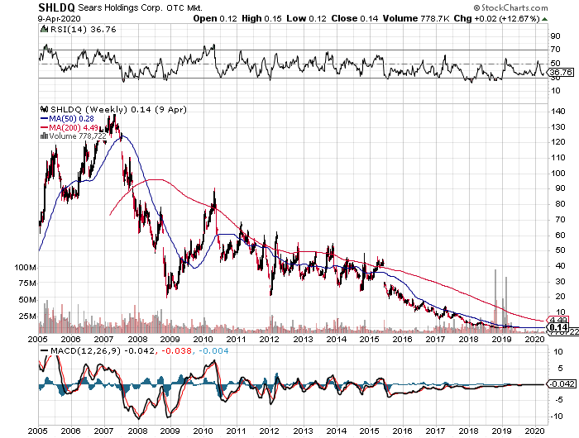Click the 120 price axis label
This screenshot has width=579, height=438.
pyautogui.click(x=557, y=142)
